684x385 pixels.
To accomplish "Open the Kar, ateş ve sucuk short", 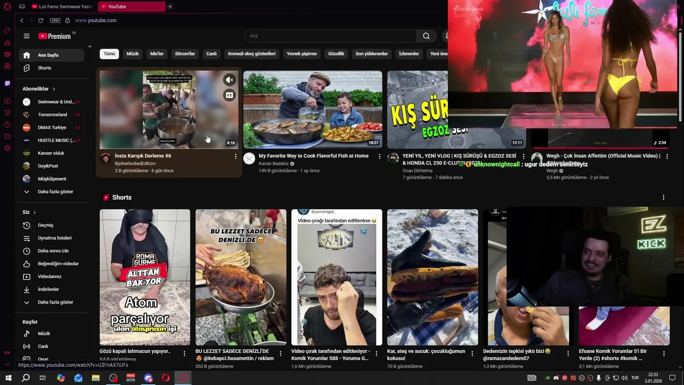I will tap(432, 277).
